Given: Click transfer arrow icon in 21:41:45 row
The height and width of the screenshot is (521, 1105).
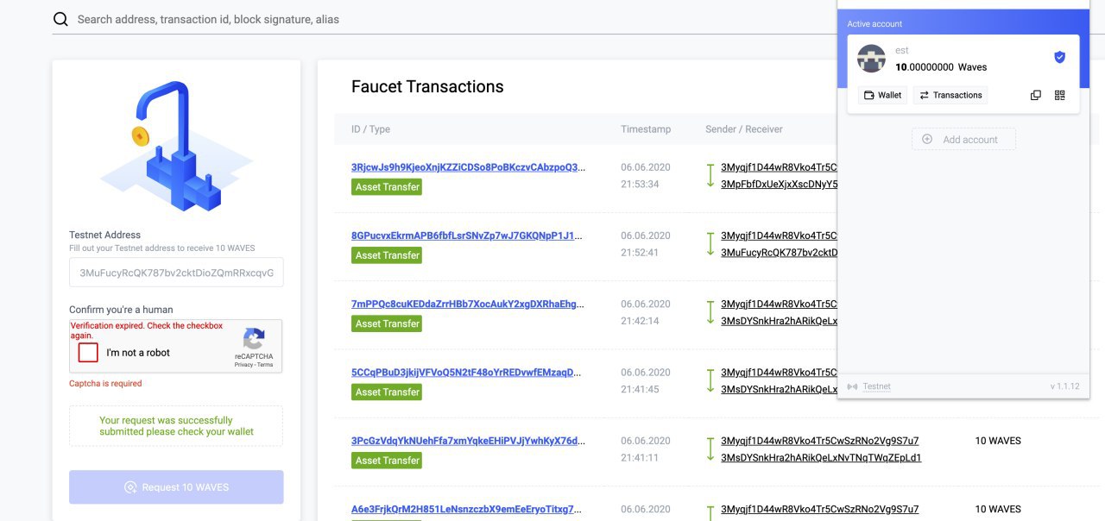Looking at the screenshot, I should [710, 380].
